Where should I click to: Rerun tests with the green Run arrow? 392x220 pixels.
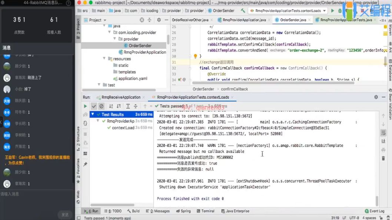[85, 106]
